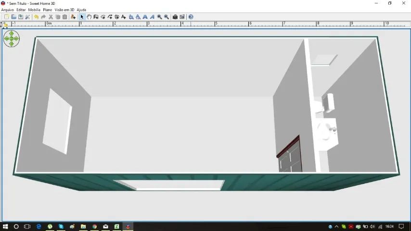This screenshot has height=231, width=411.
Task: Expand the Plano menu
Action: pos(47,10)
